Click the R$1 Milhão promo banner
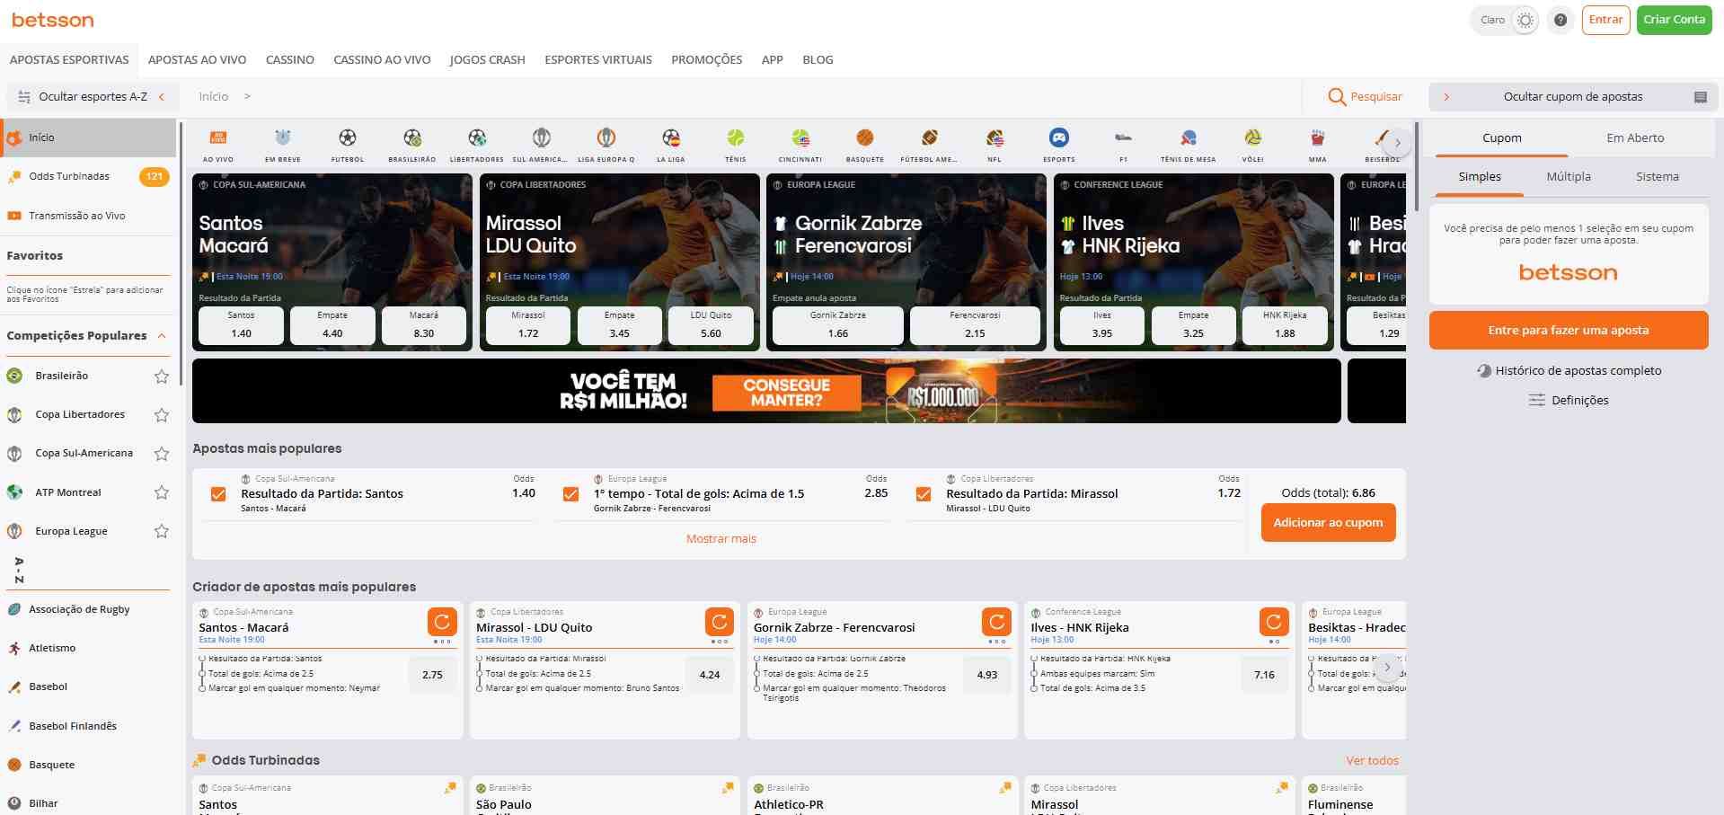This screenshot has height=815, width=1724. (766, 391)
